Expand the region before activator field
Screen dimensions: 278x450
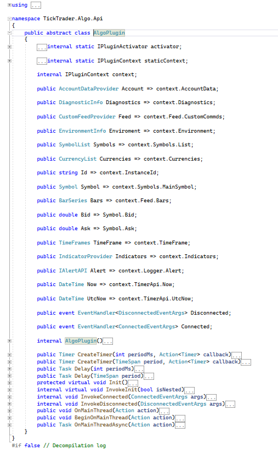pyautogui.click(x=9, y=47)
